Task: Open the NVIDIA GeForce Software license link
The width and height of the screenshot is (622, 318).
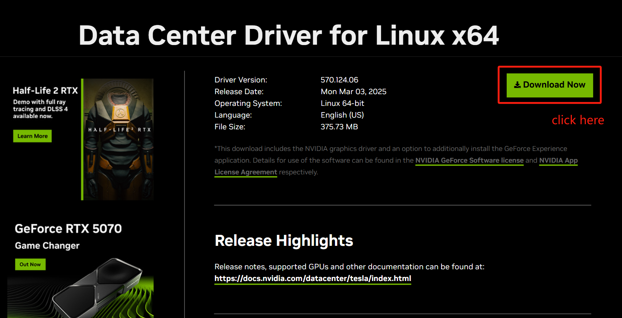Action: (x=469, y=160)
